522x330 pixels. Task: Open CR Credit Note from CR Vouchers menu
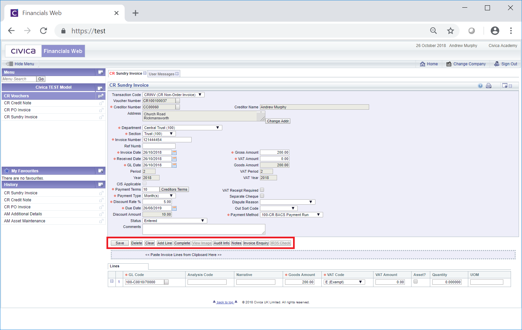(x=18, y=103)
